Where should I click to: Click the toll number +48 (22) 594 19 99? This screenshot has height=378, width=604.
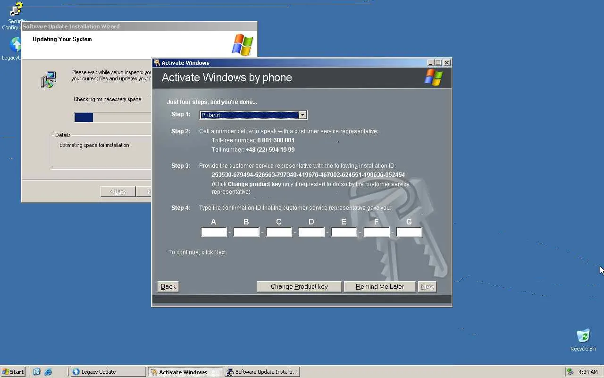[270, 150]
